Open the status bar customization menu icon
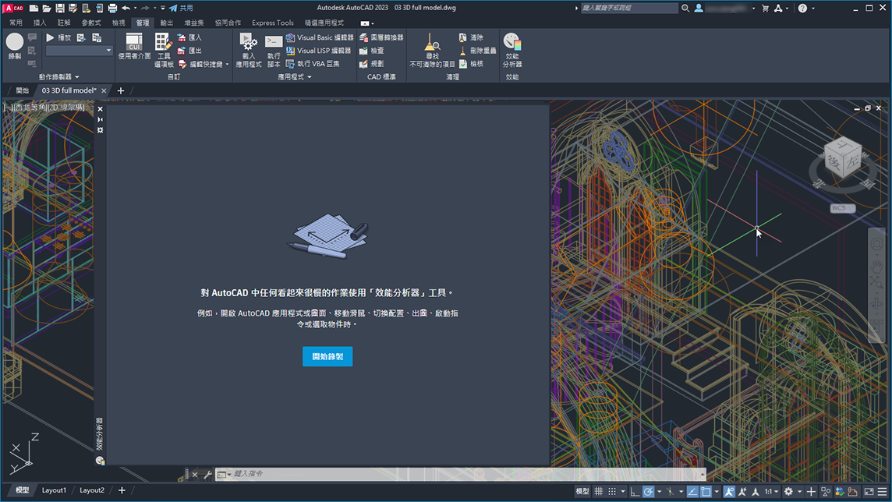Screen dimensions: 892x502 coord(882,491)
